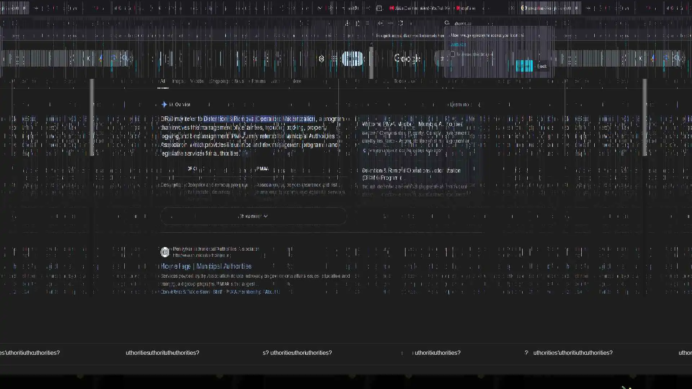Click the municipalauthorities.org site favicon

click(x=165, y=252)
